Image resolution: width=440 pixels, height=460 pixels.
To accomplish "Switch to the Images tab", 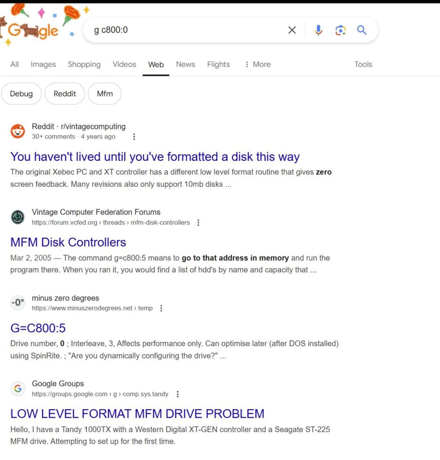I will pyautogui.click(x=43, y=64).
